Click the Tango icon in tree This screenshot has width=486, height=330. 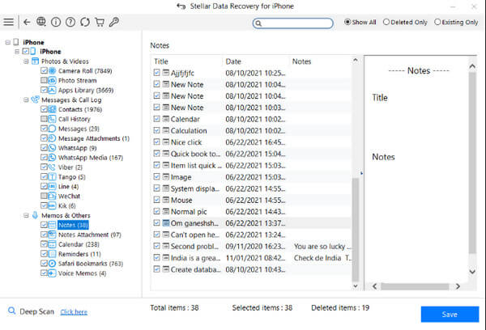(52, 177)
